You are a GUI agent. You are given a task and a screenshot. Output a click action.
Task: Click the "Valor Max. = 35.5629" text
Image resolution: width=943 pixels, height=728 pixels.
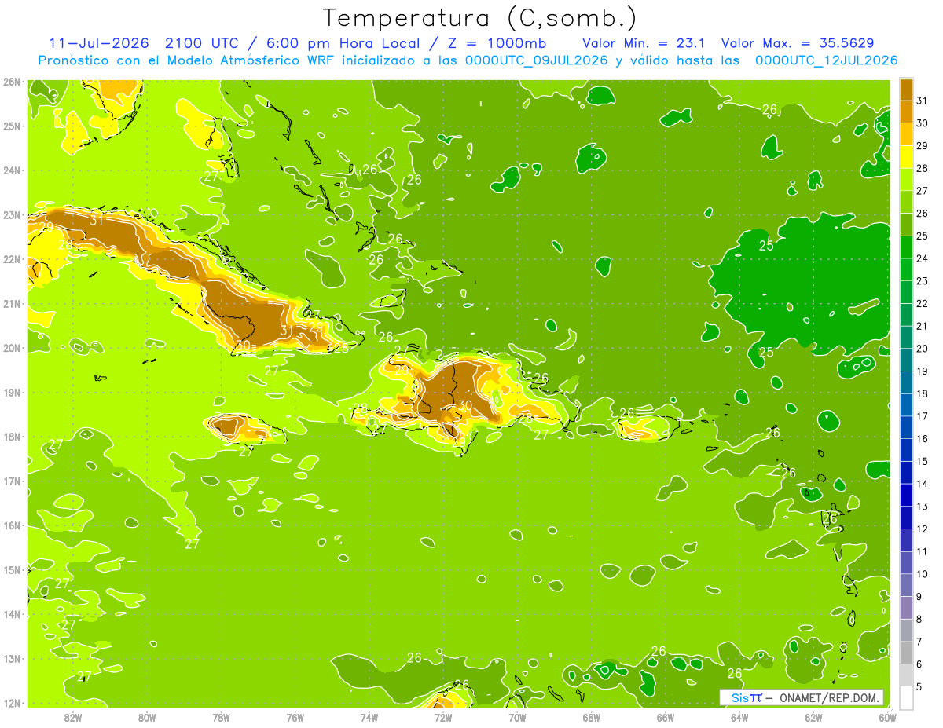[x=798, y=43]
